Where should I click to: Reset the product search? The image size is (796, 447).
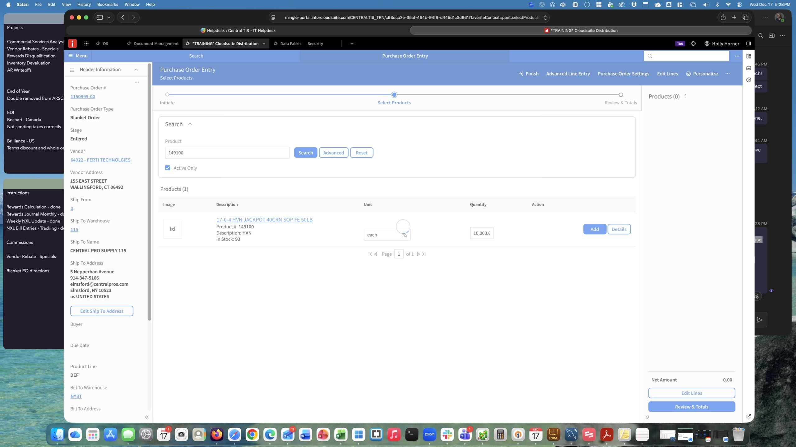[x=362, y=153]
